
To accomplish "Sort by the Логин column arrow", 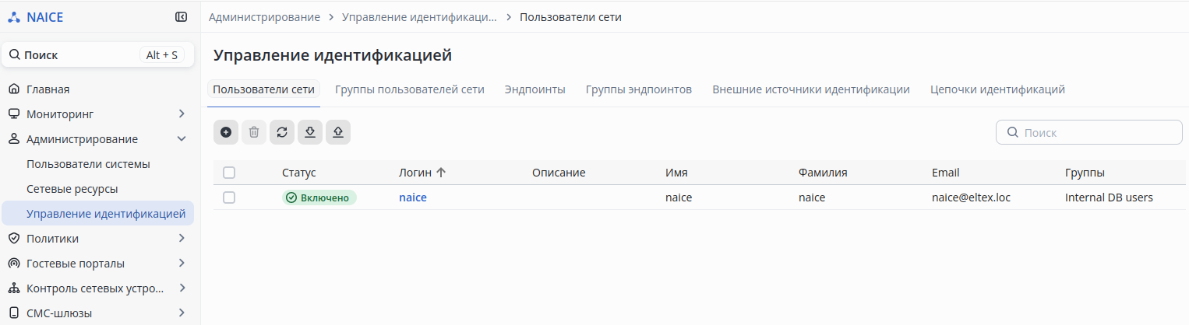I will point(441,173).
